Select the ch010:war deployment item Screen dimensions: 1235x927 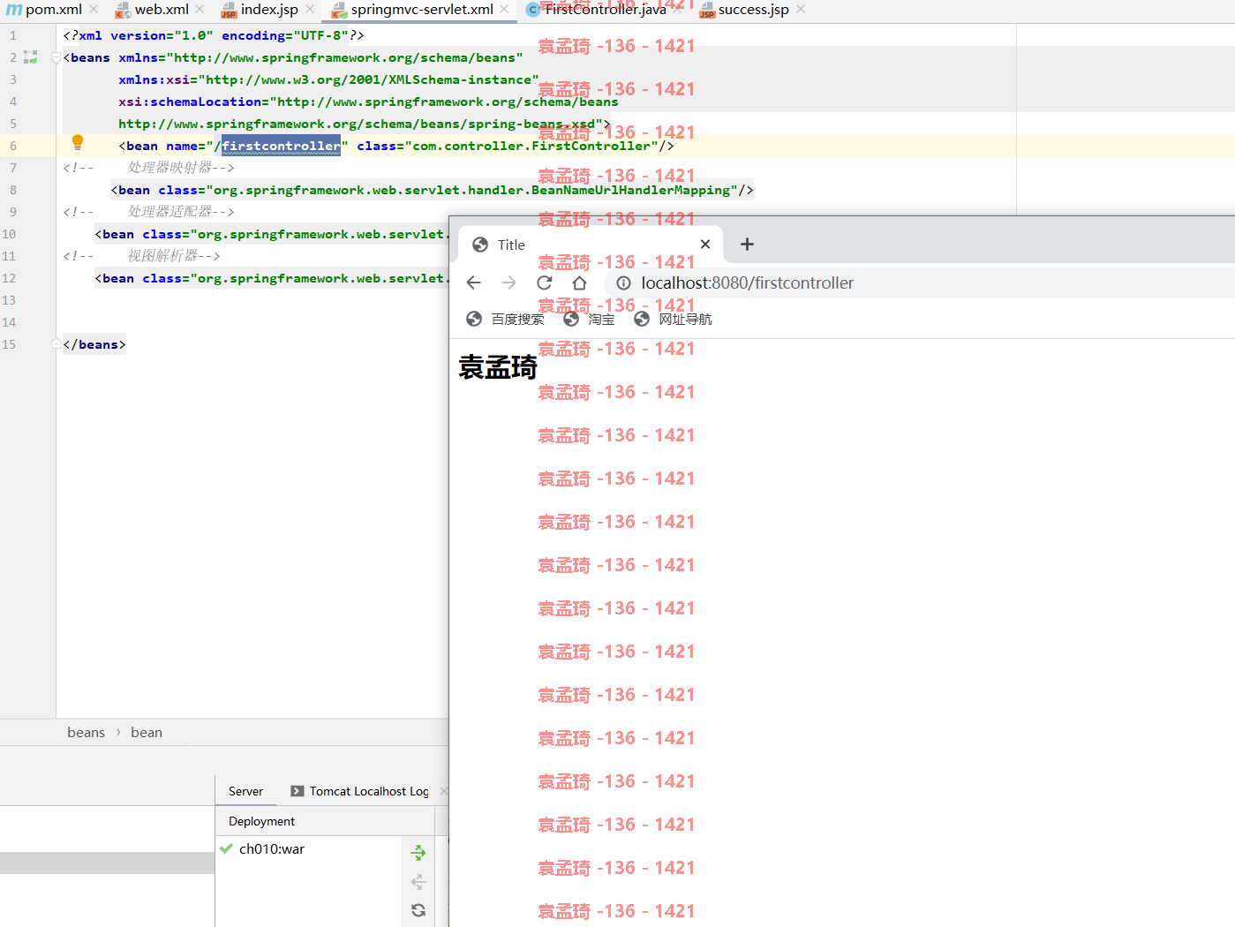(x=263, y=848)
